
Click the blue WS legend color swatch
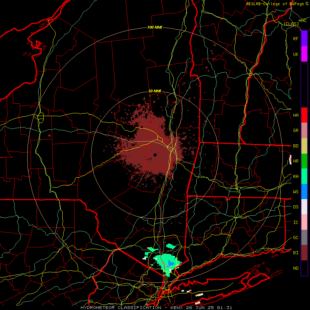[x=304, y=192]
